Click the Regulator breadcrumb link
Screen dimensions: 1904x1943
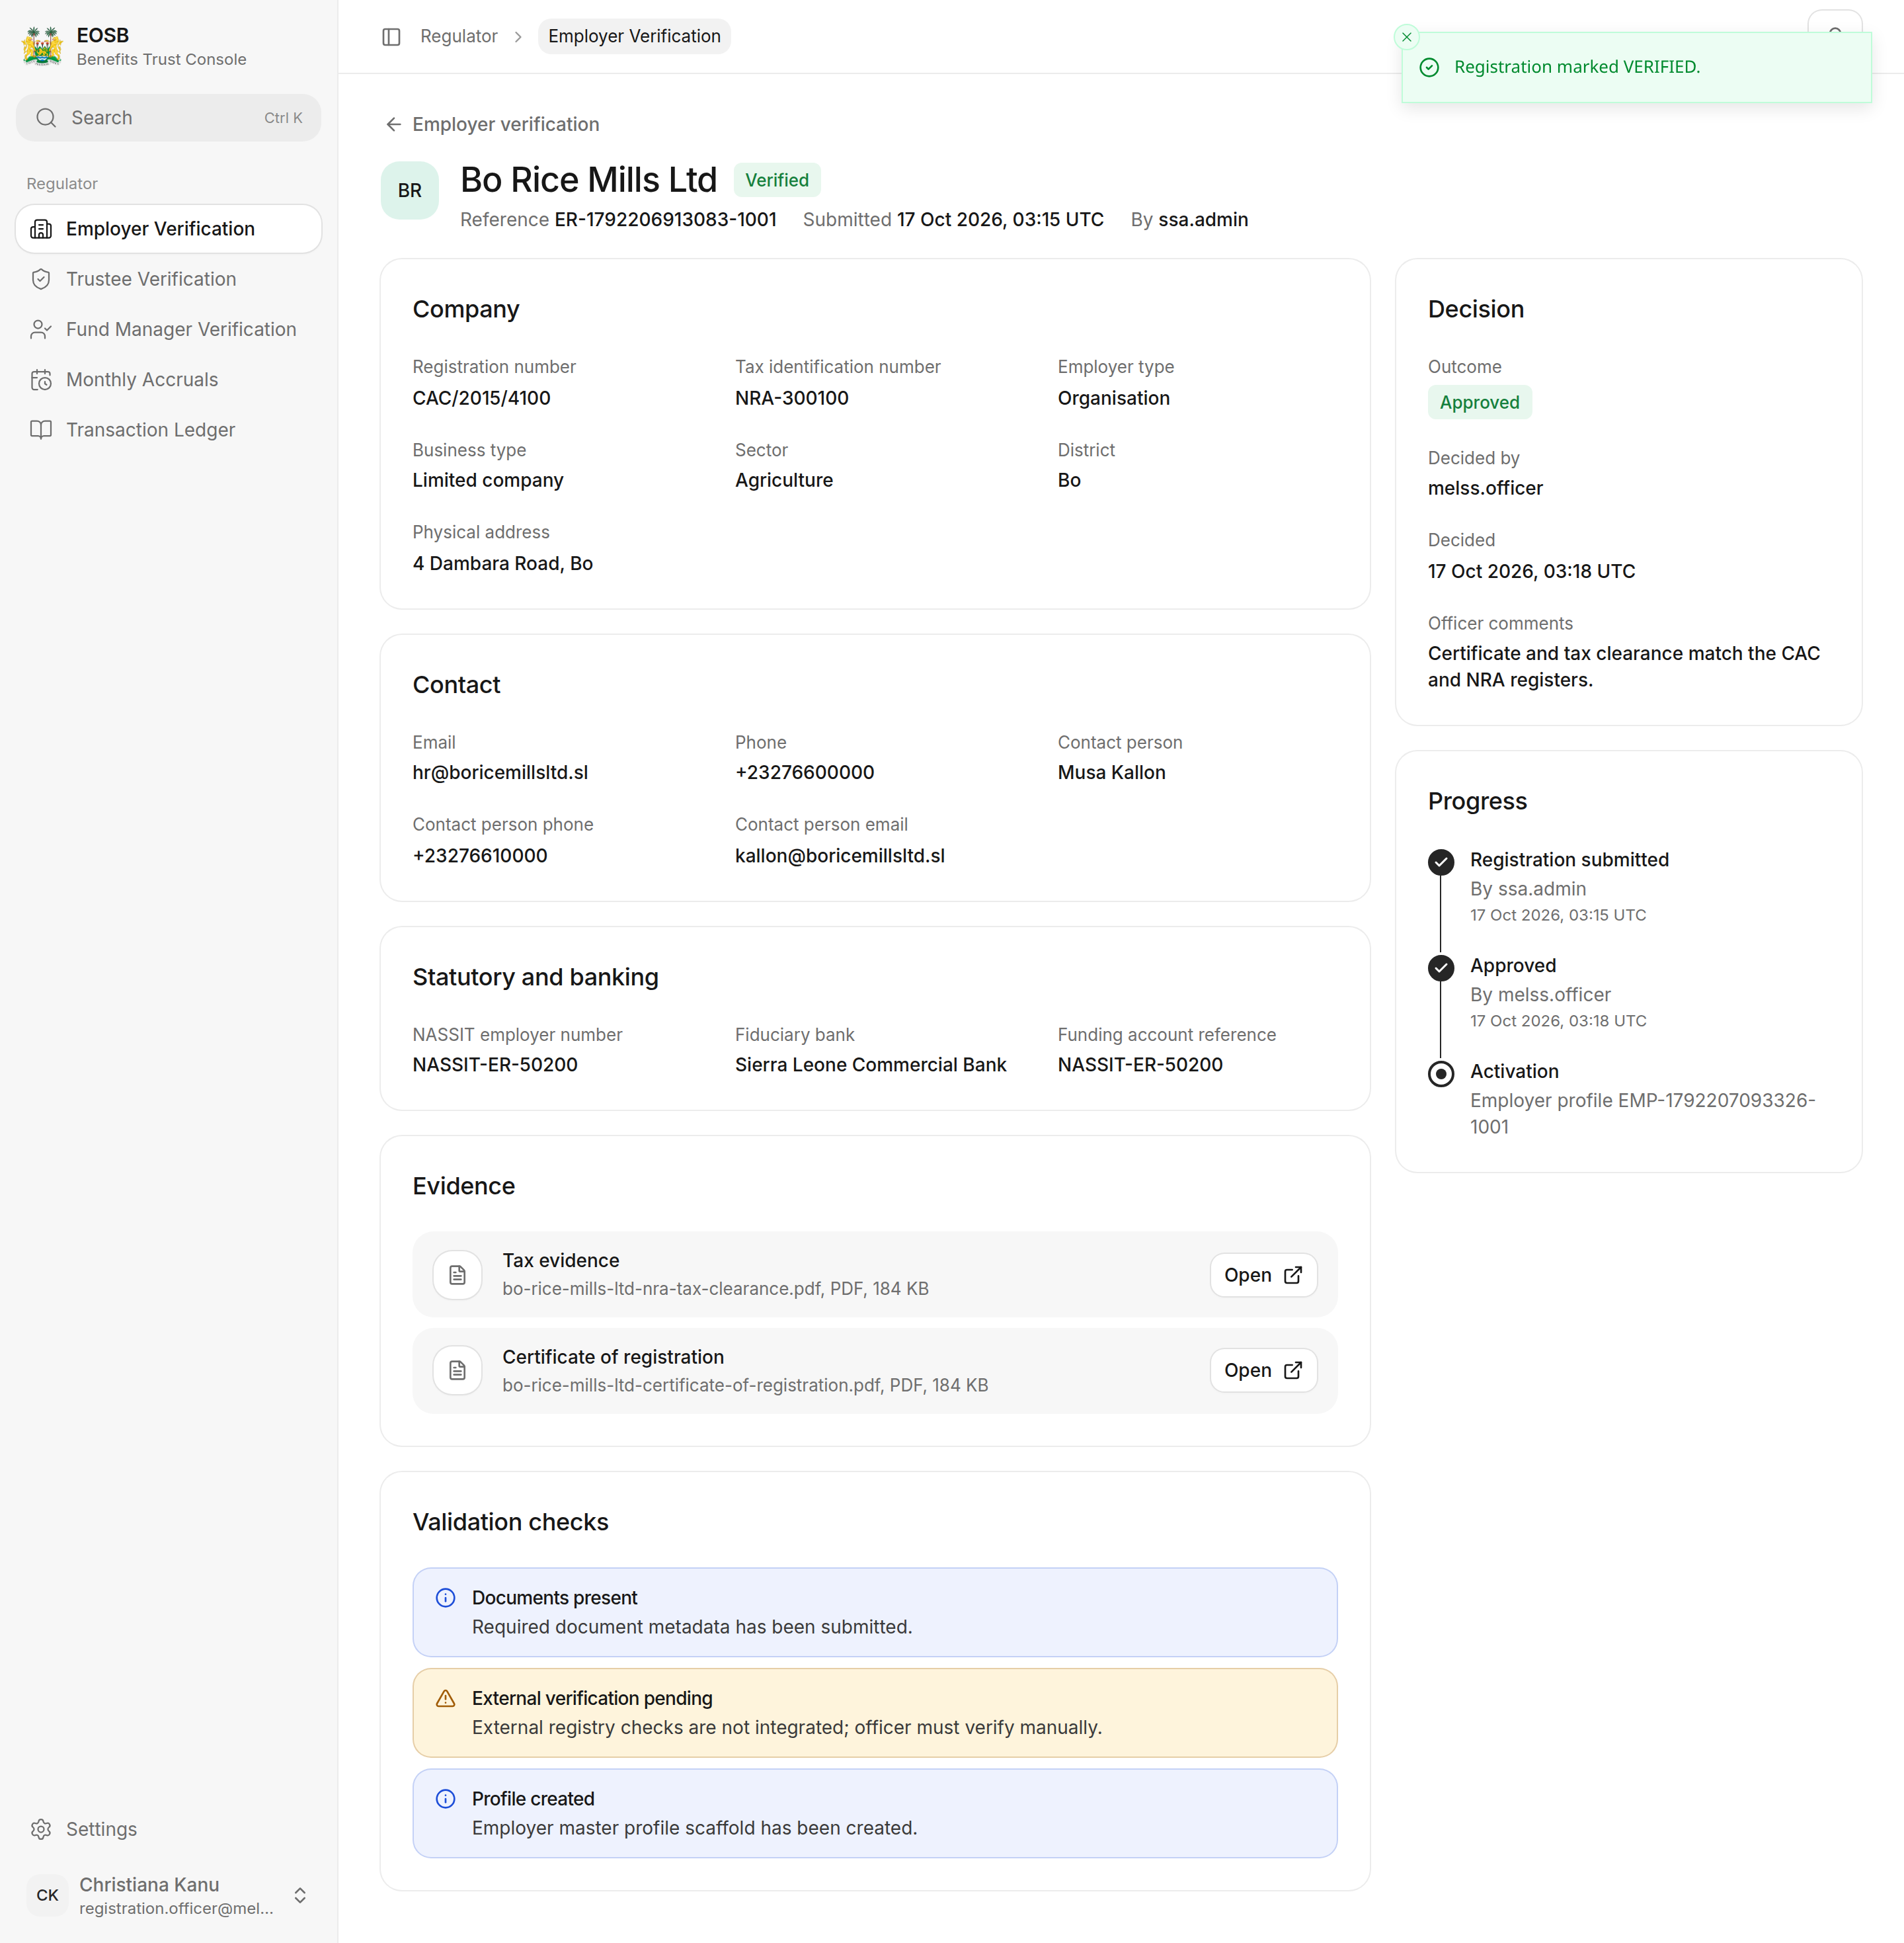(458, 36)
